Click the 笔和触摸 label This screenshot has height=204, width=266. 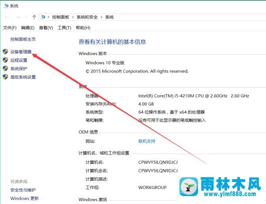[x=94, y=120]
